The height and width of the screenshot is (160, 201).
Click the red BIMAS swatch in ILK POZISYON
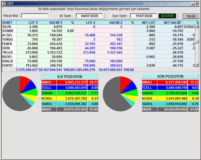[49, 82]
